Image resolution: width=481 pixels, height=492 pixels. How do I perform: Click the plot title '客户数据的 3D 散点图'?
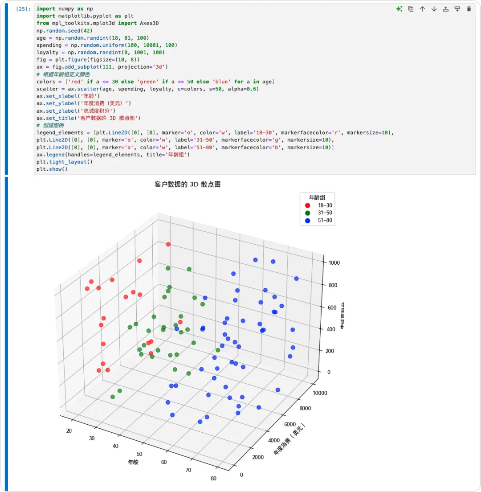pyautogui.click(x=188, y=184)
